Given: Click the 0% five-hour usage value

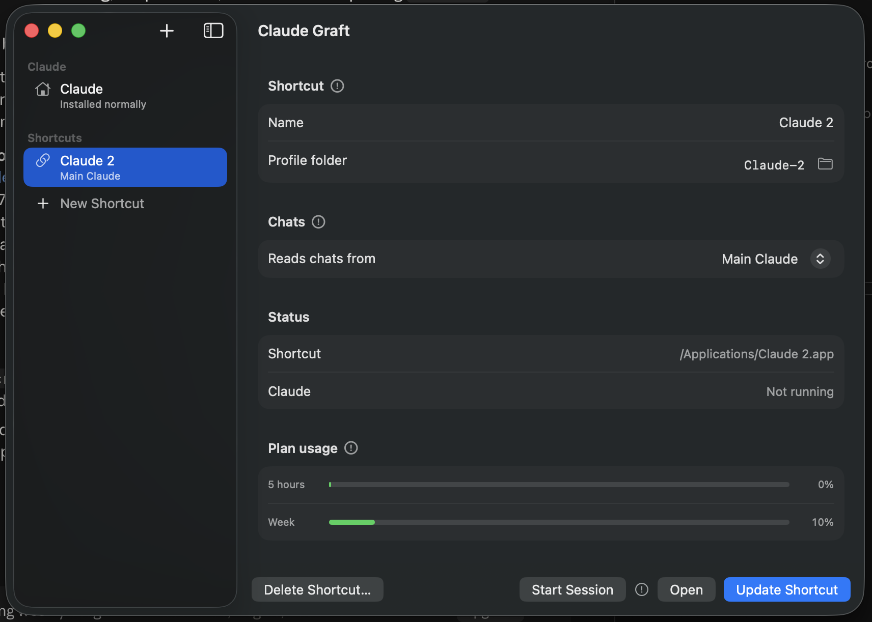Looking at the screenshot, I should point(826,485).
